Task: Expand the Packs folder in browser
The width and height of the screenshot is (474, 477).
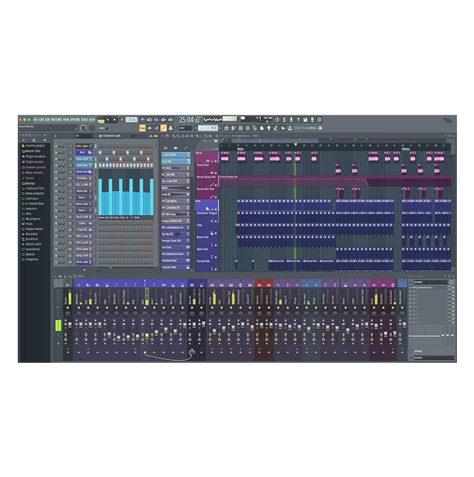Action: click(27, 224)
